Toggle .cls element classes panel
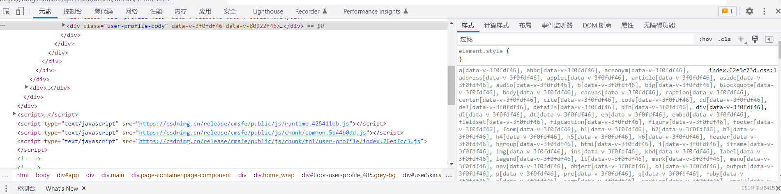781x194 pixels. click(724, 39)
